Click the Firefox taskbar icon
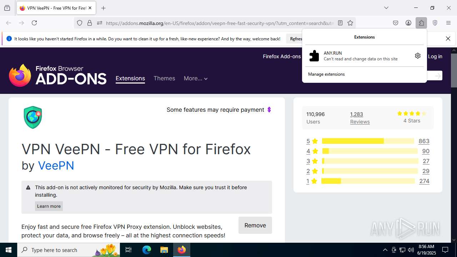Image resolution: width=457 pixels, height=257 pixels. point(182,250)
